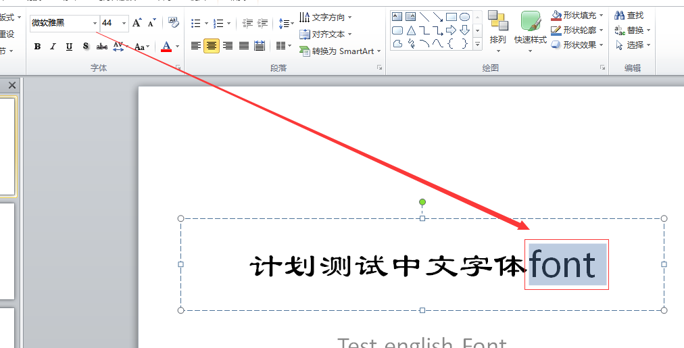
Task: Click numbered list icon
Action: point(218,23)
